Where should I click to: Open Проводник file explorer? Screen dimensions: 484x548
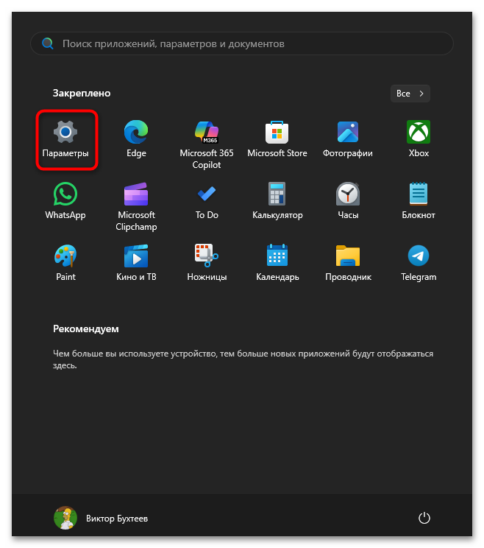tap(348, 264)
